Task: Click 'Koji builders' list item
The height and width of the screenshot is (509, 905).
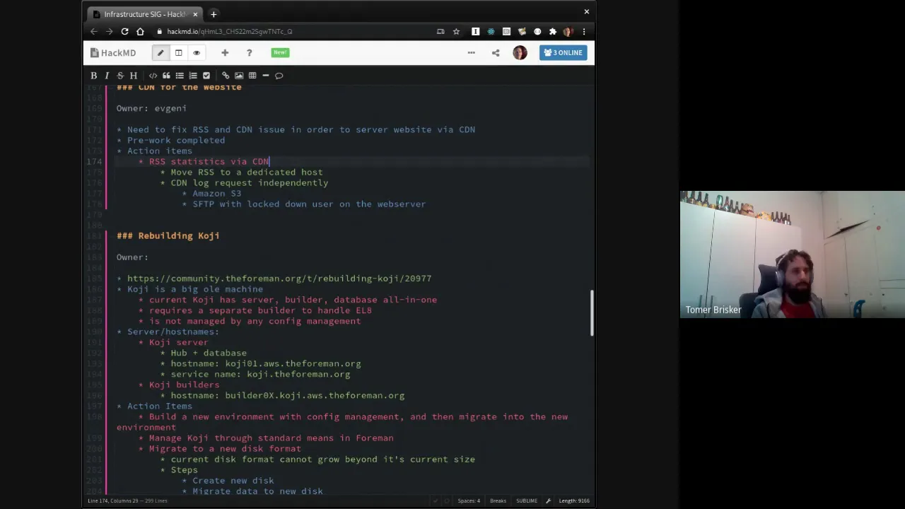Action: click(x=184, y=385)
